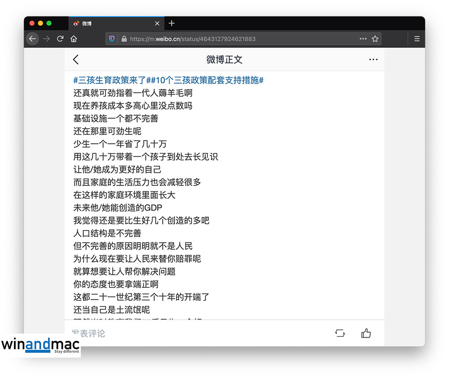Close the 微博 tab
This screenshot has height=378, width=449.
pyautogui.click(x=157, y=23)
